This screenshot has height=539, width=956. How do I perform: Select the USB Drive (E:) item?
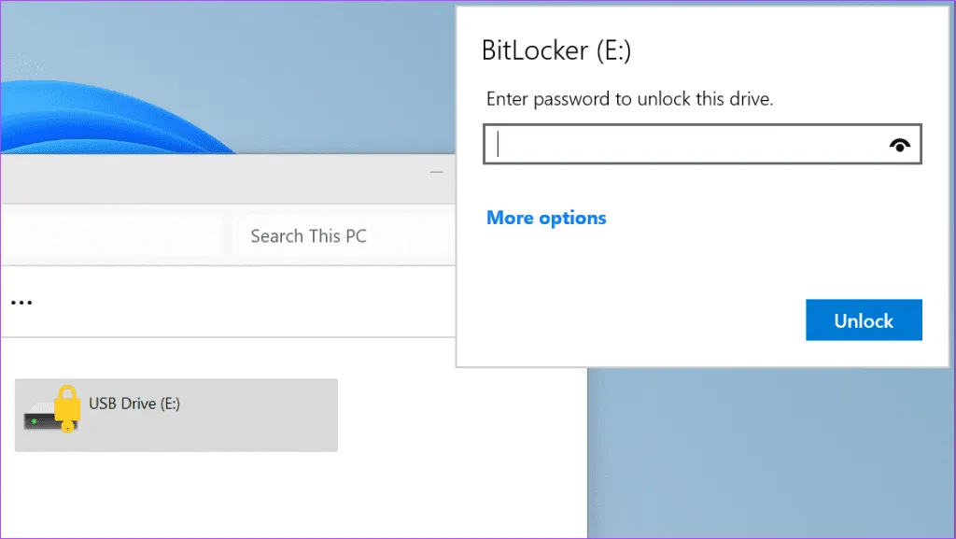coord(176,415)
